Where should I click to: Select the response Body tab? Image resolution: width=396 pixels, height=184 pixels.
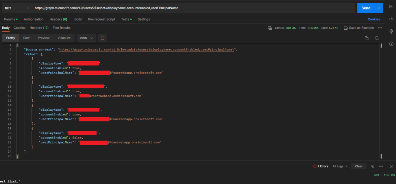pos(6,28)
